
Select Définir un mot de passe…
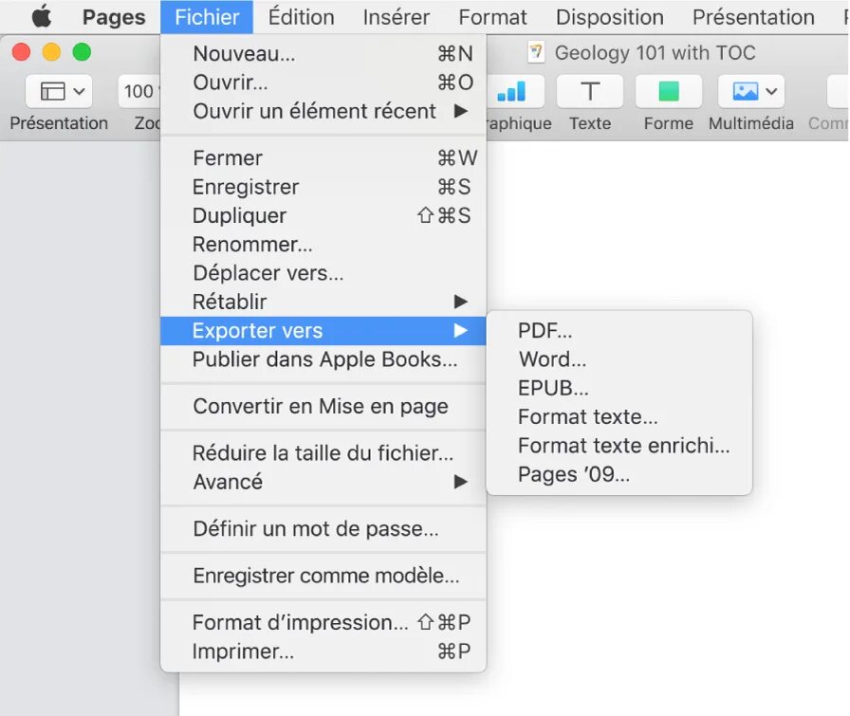point(315,528)
